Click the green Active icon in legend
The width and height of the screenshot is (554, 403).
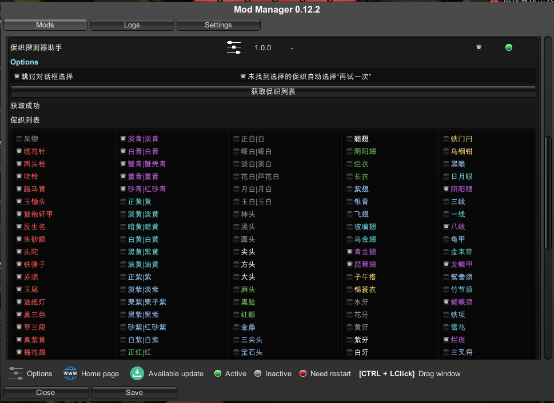[x=218, y=373]
